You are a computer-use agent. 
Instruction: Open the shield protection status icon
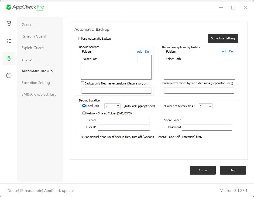9,23
